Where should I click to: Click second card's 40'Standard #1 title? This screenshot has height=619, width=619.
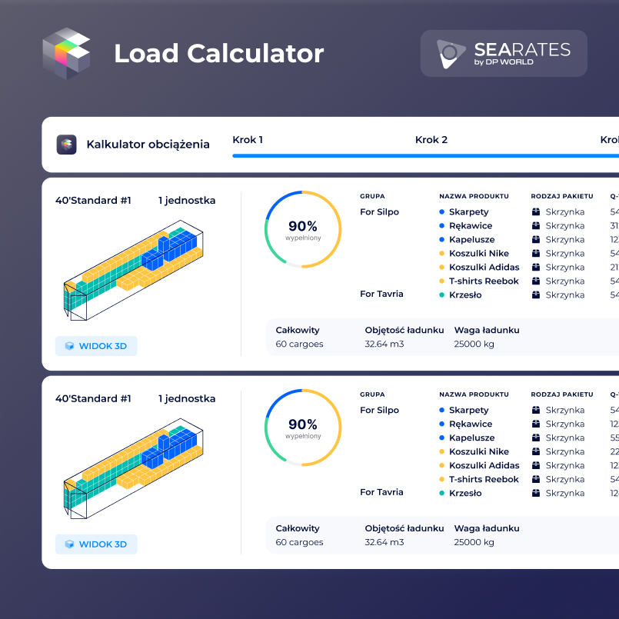tap(93, 399)
